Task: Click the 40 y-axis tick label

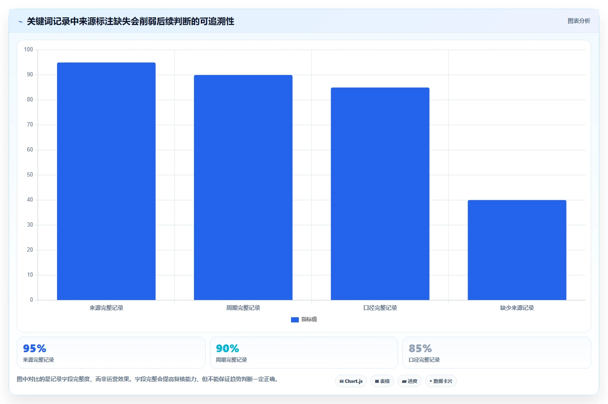Action: [30, 200]
